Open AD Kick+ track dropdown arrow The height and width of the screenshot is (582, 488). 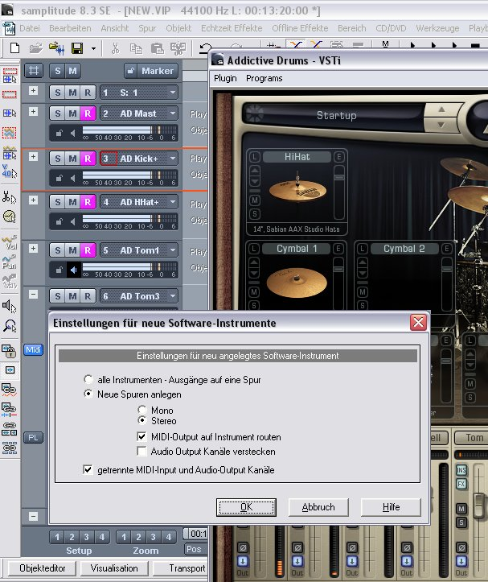click(x=173, y=159)
